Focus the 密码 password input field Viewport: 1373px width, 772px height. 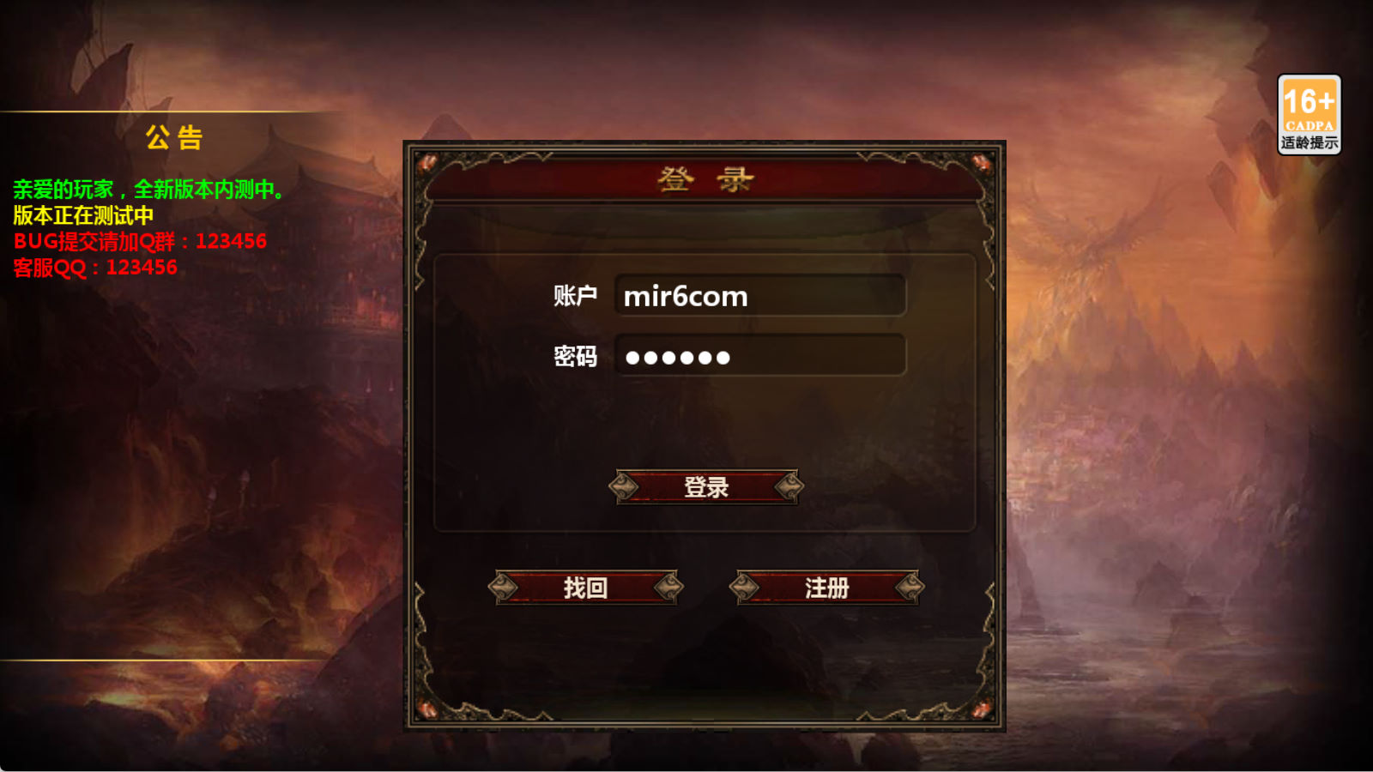[x=760, y=356]
